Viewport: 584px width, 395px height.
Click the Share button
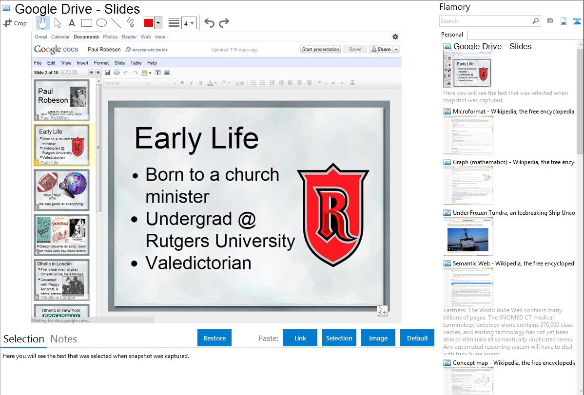tap(381, 49)
